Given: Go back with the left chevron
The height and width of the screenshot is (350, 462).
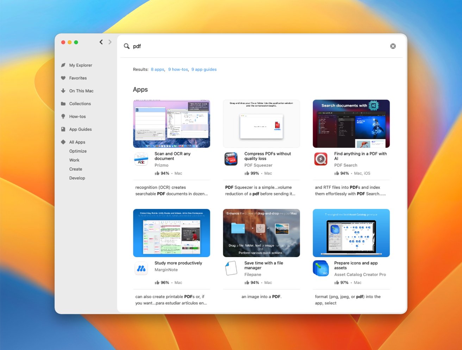Looking at the screenshot, I should [101, 42].
